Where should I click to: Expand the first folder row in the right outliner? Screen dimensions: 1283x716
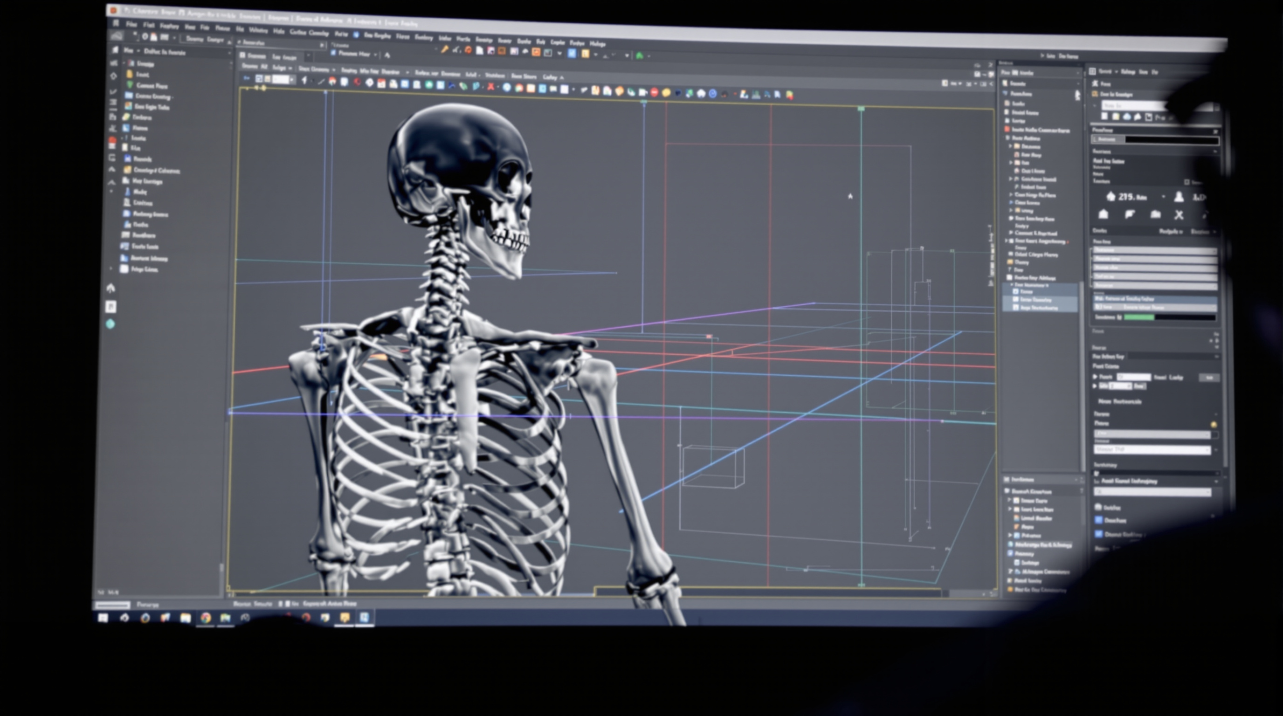pyautogui.click(x=1011, y=146)
